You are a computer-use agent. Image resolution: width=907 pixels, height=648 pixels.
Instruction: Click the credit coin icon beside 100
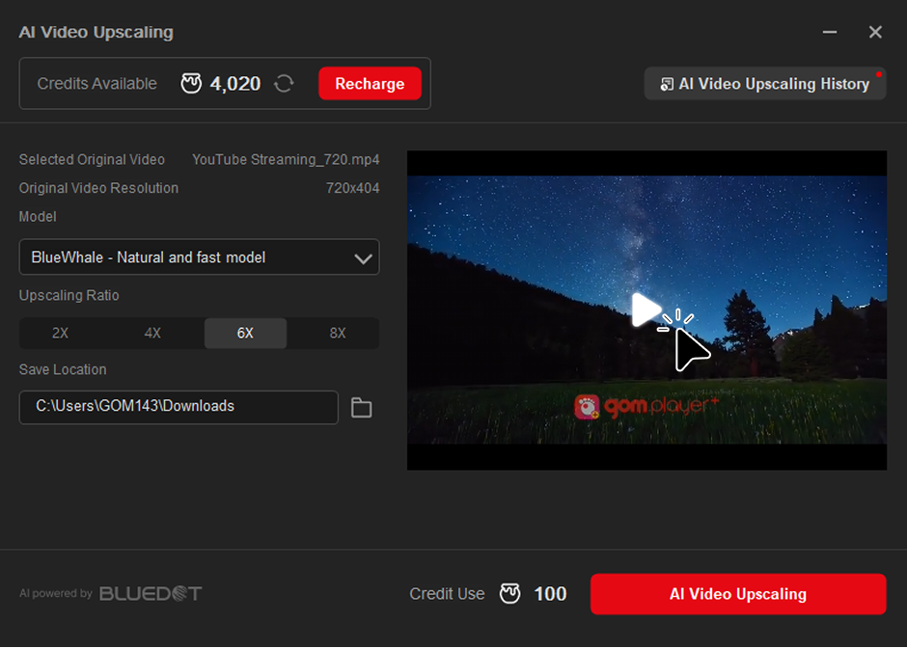click(x=509, y=594)
